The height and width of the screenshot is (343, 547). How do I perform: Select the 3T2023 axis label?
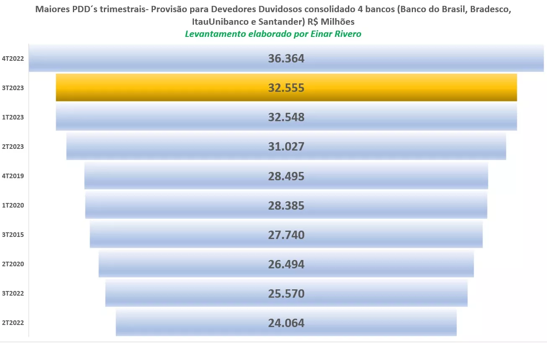(x=13, y=88)
